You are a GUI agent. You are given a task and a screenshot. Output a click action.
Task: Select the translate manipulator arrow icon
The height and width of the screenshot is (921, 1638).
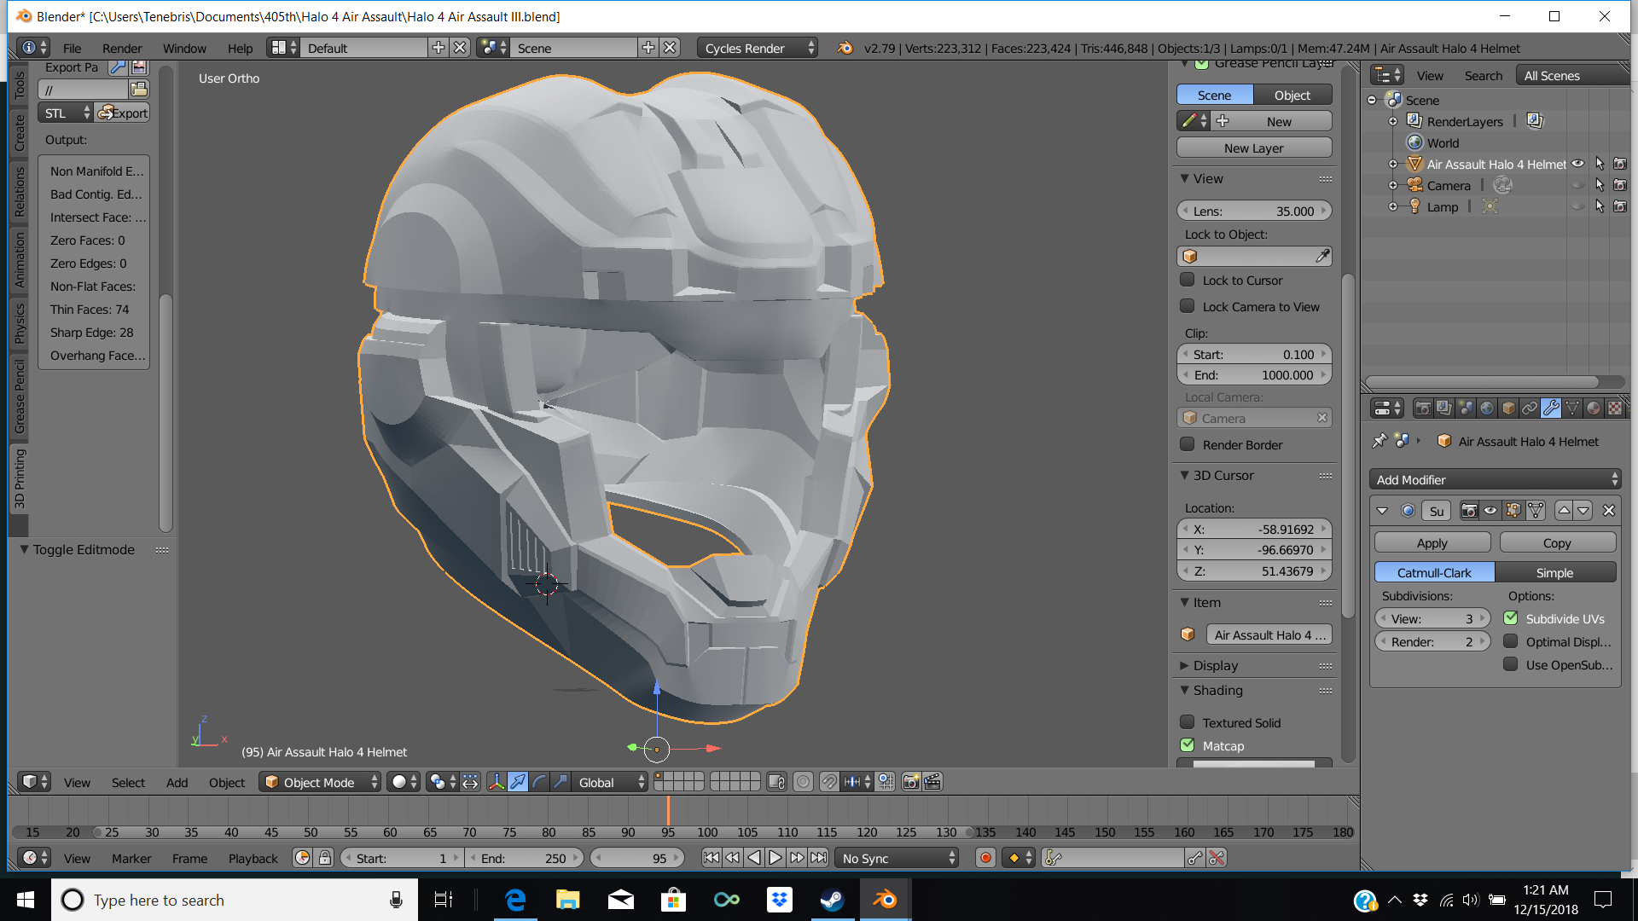518,782
